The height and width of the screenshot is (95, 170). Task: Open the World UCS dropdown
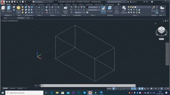[80, 12]
